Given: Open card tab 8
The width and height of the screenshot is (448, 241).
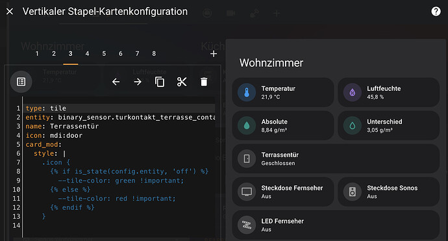Looking at the screenshot, I should (x=154, y=54).
